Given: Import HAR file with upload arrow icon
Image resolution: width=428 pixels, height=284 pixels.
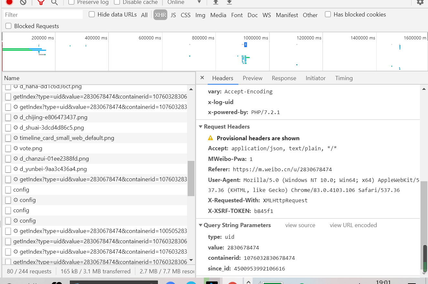Looking at the screenshot, I should coord(216,2).
